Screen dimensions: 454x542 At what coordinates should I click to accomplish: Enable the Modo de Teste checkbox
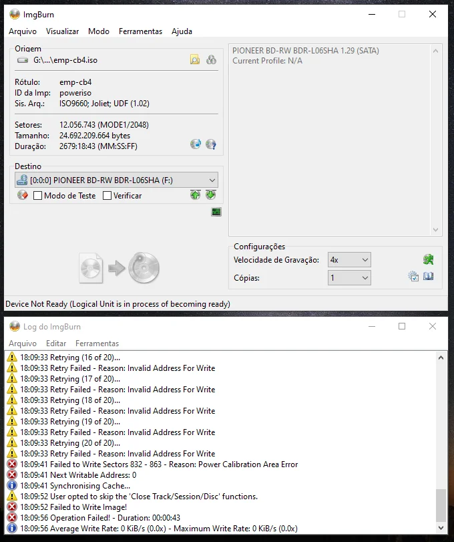pyautogui.click(x=37, y=196)
